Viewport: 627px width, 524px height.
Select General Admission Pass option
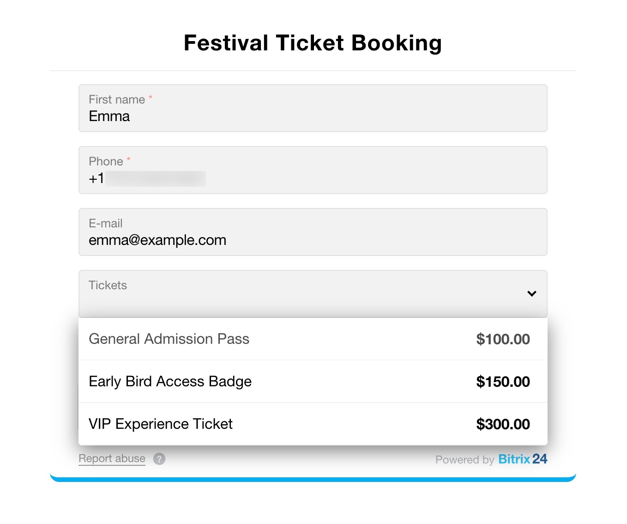click(169, 339)
